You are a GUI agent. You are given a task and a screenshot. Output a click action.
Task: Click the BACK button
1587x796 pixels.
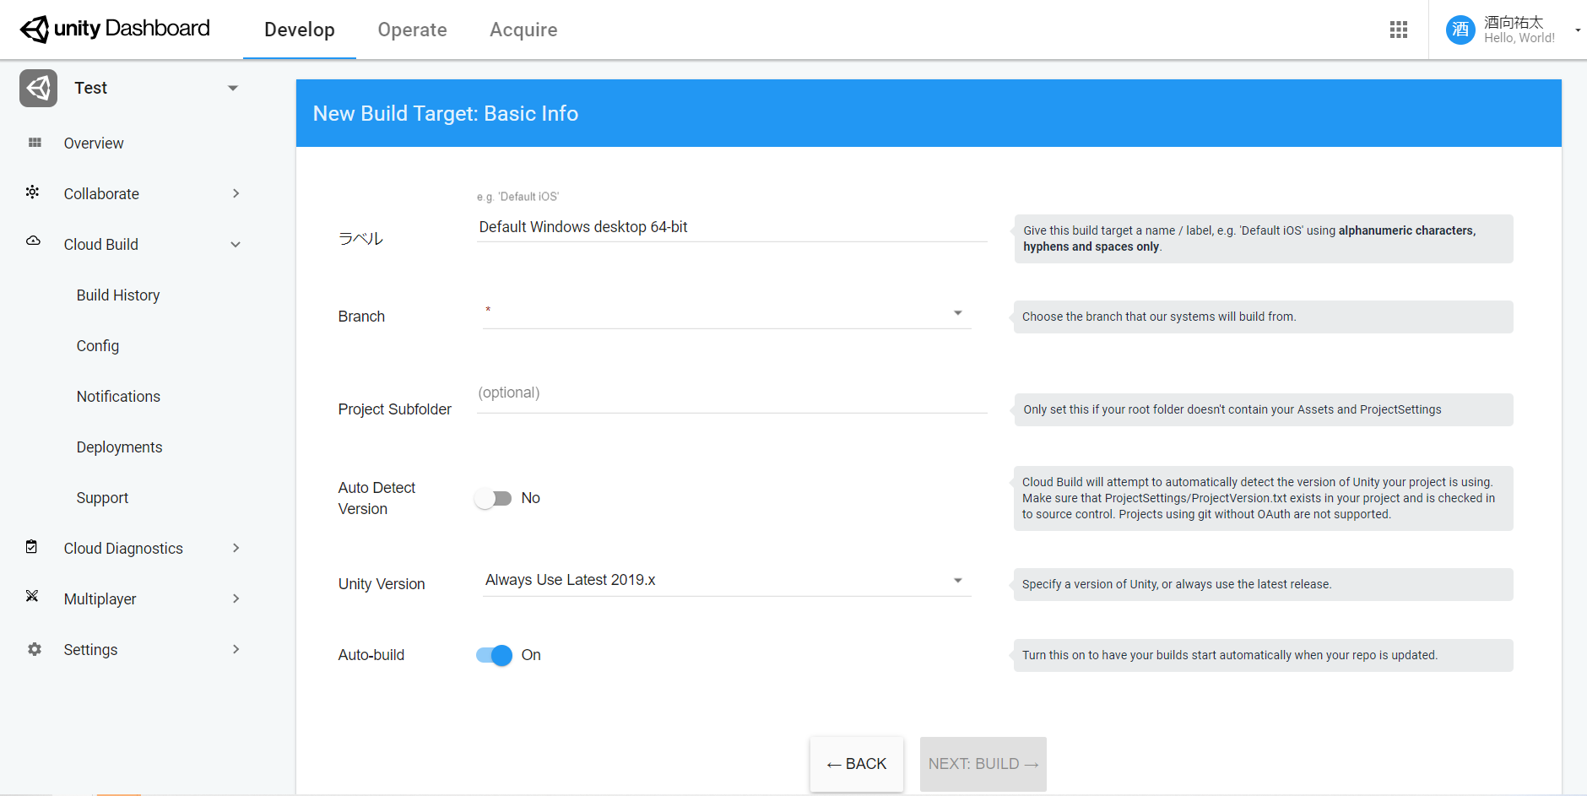(857, 764)
